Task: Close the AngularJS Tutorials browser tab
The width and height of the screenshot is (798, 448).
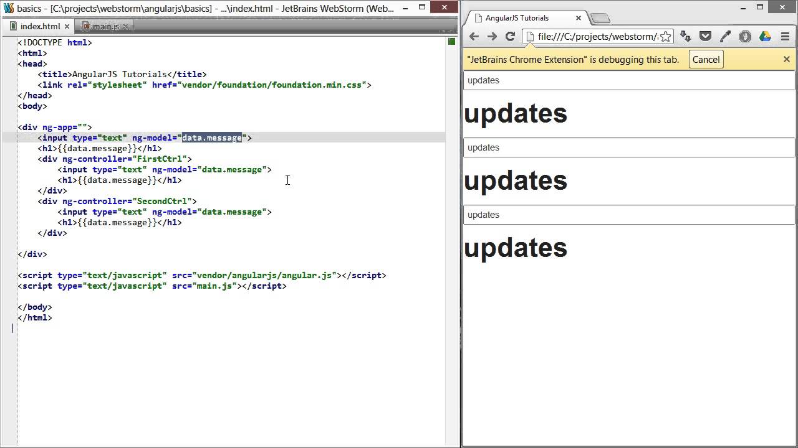Action: [x=578, y=18]
